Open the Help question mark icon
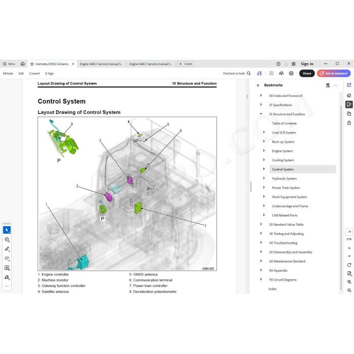 [x=278, y=64]
